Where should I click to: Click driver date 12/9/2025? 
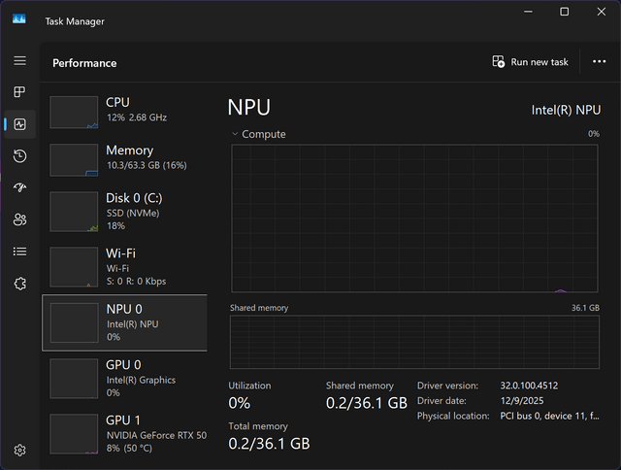coord(522,401)
